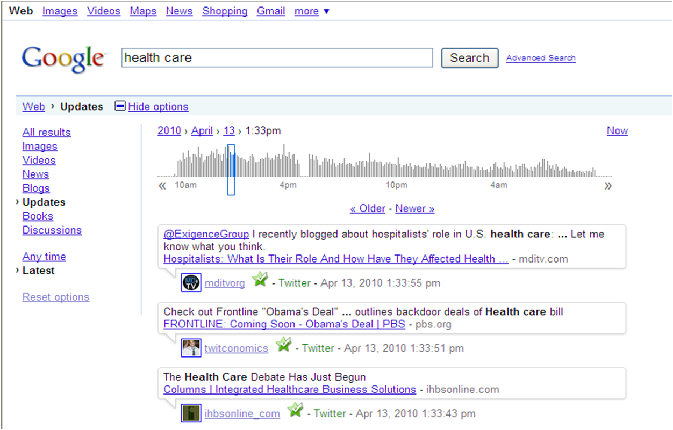Click into the search query field
The height and width of the screenshot is (430, 673).
point(277,58)
